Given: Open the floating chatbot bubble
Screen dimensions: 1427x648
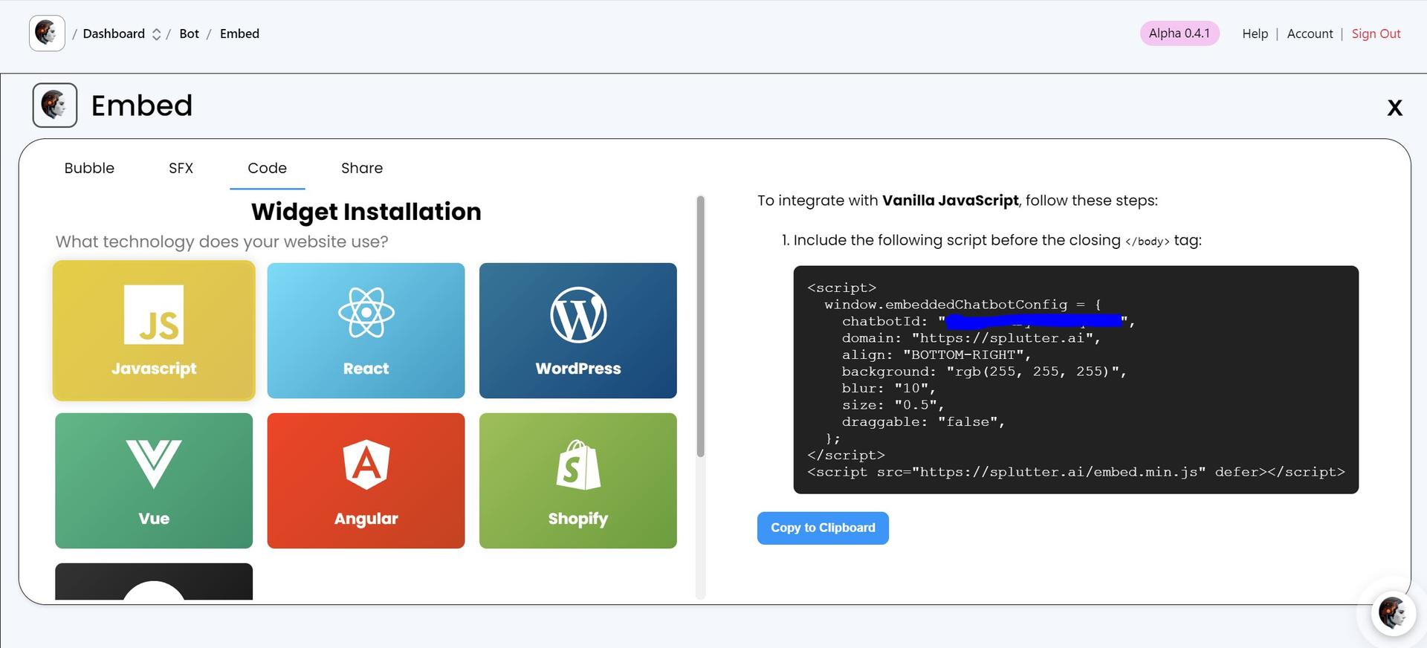Looking at the screenshot, I should 1392,614.
